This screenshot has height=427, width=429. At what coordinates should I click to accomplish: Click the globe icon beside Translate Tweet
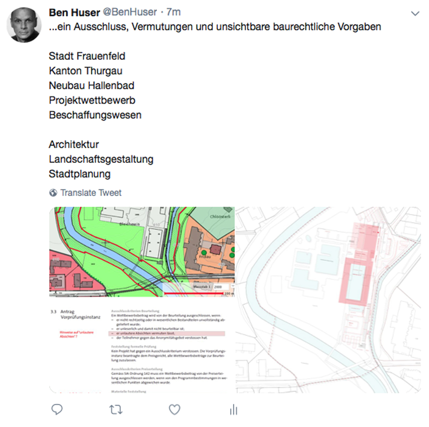click(x=53, y=193)
